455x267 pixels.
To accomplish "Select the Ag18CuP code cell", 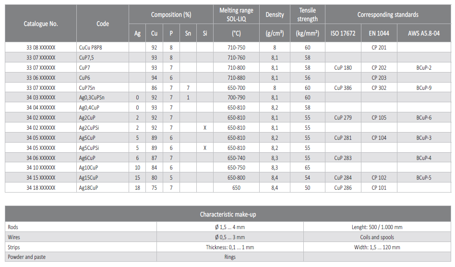I will [x=88, y=188].
